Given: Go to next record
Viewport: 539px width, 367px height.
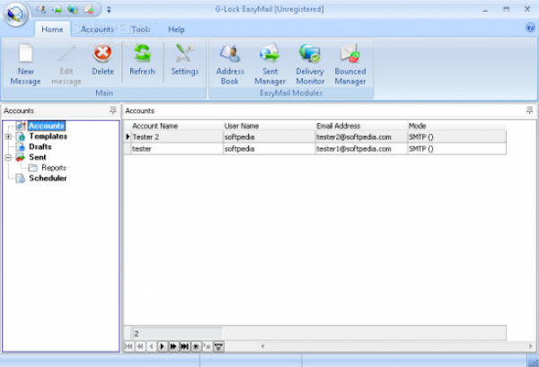Looking at the screenshot, I should pos(163,346).
